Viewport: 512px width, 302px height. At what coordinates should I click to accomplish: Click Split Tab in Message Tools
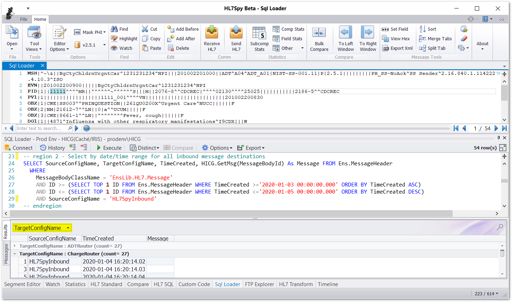tap(432, 48)
